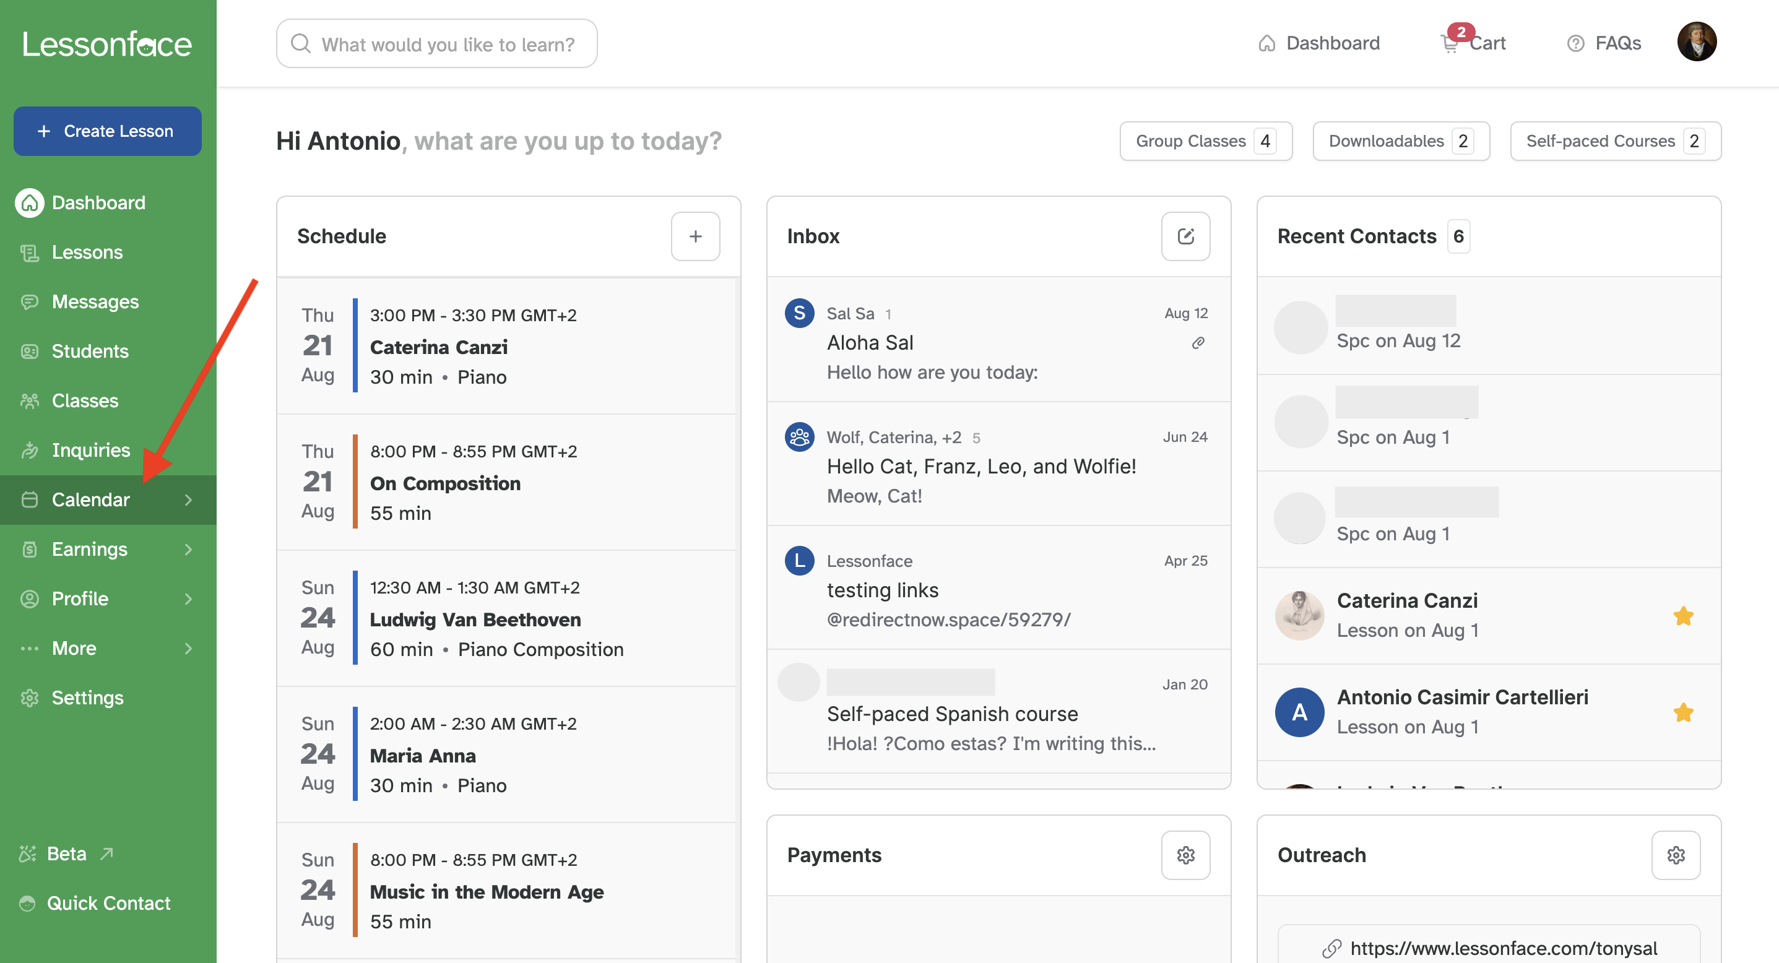Expand the More sidebar submenu chevron

188,647
